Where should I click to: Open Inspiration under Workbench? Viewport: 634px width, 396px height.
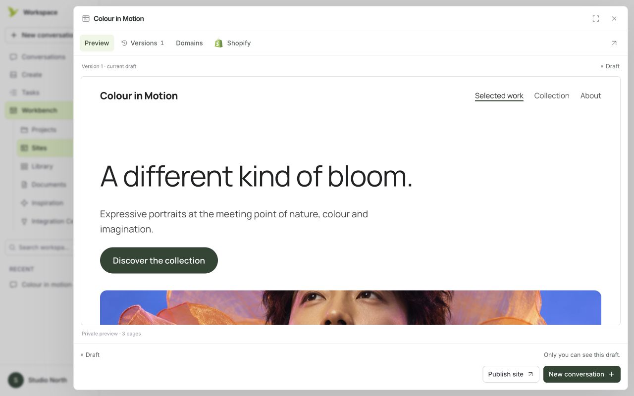coord(44,203)
